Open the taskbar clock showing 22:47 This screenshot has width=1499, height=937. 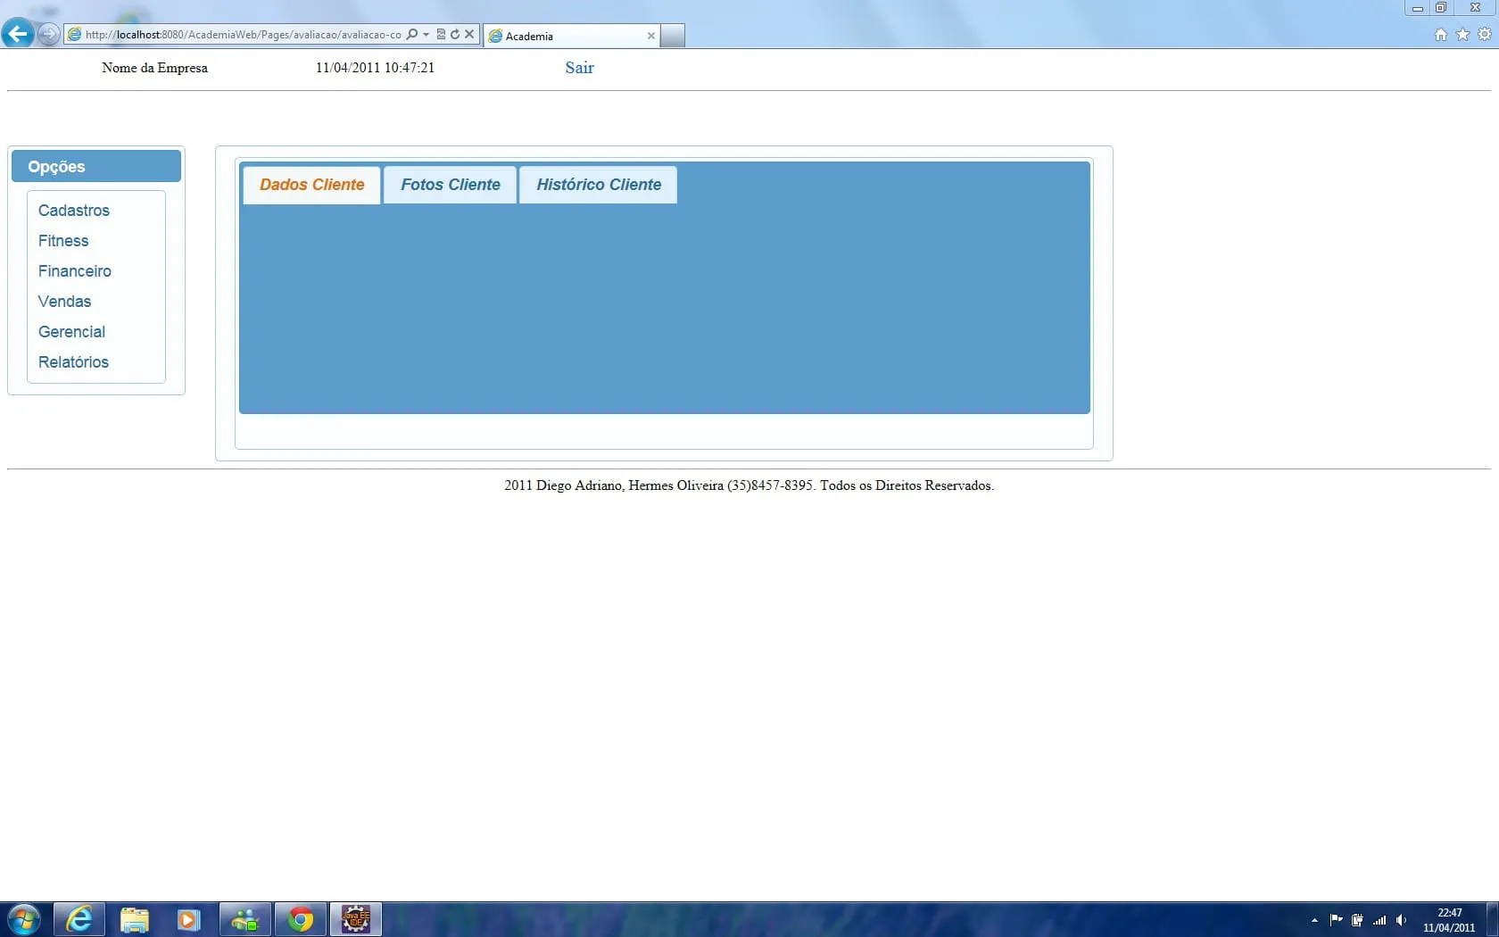[x=1449, y=920]
